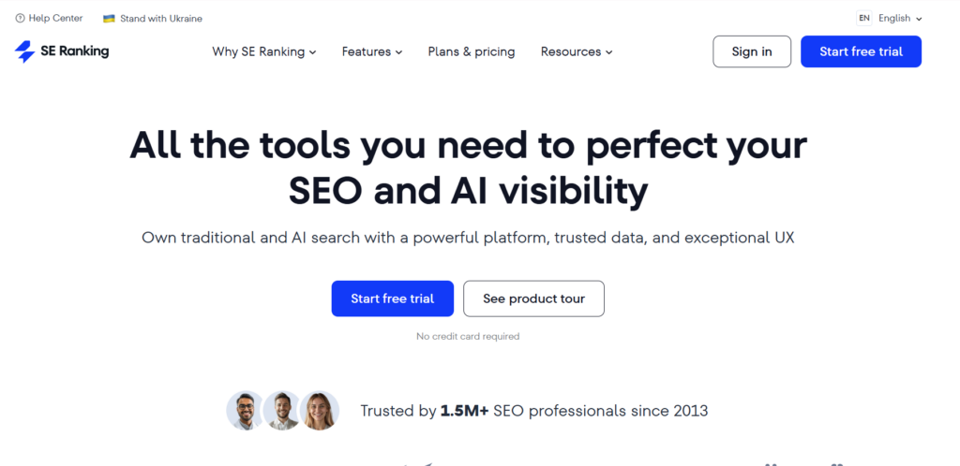Select the blonde woman avatar
The height and width of the screenshot is (466, 960).
[319, 411]
